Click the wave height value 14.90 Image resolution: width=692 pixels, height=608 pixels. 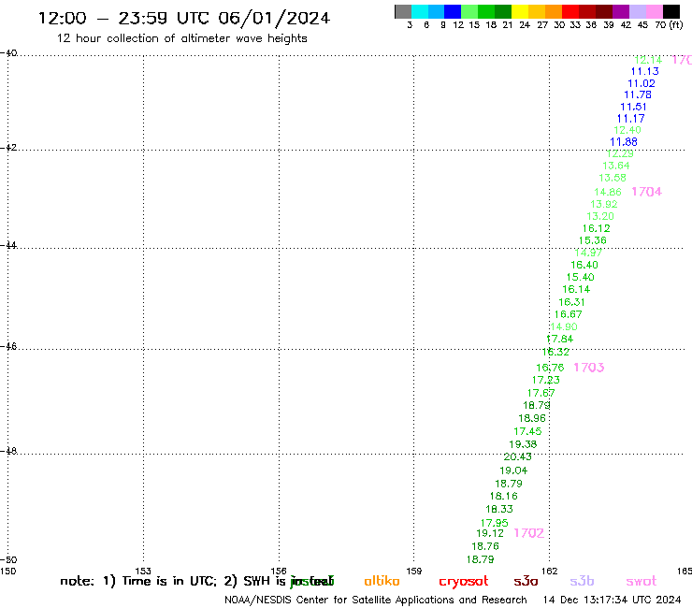pyautogui.click(x=564, y=326)
